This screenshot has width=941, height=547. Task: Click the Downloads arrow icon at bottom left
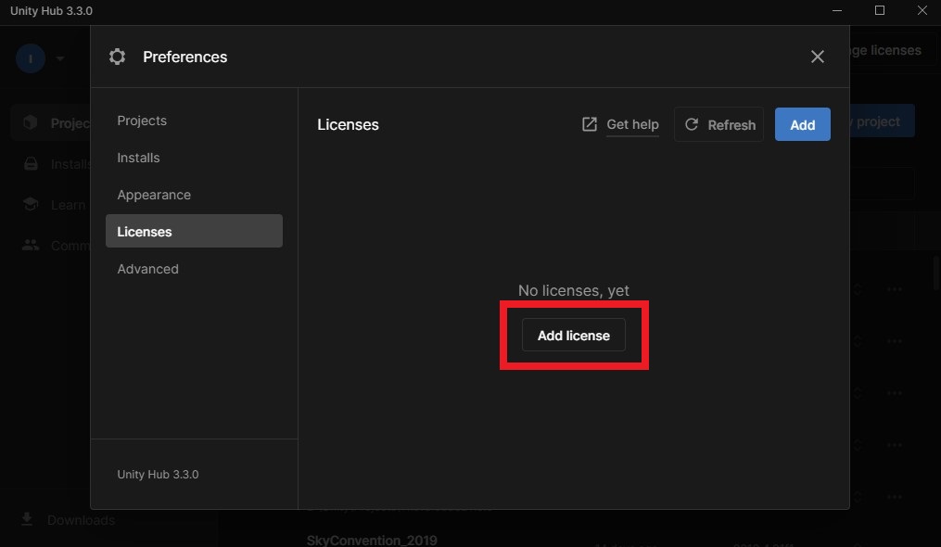click(x=28, y=519)
